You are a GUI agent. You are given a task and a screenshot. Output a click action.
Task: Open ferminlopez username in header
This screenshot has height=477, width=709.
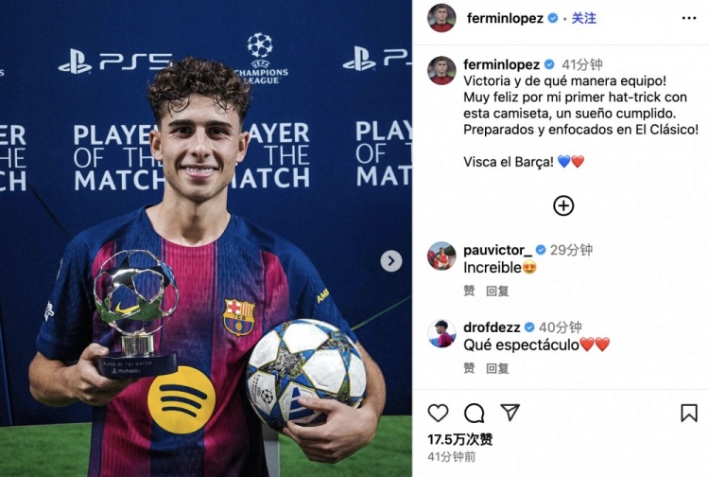(503, 18)
